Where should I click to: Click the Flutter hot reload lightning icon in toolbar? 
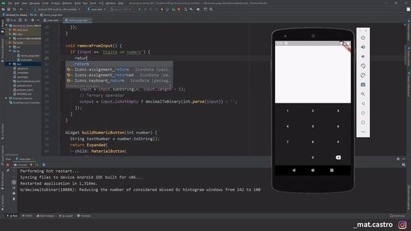[162, 9]
